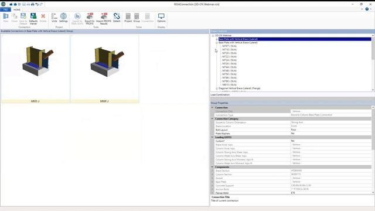Click the Gusset to Column Orientation value
This screenshot has height=211, width=375.
[330, 122]
